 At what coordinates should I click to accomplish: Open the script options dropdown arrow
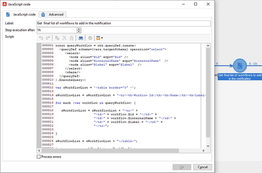click(102, 38)
